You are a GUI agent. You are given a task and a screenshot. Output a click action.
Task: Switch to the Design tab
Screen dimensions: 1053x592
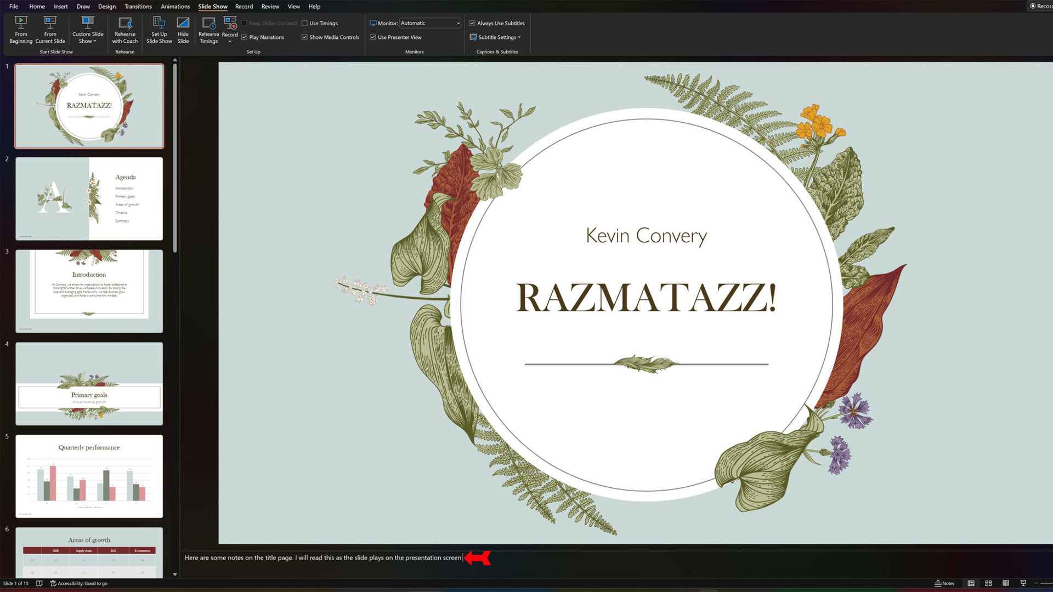[106, 7]
